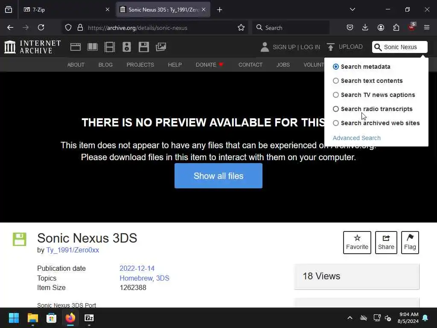Screen dimensions: 437x328
Task: Click the UPLOAD text link
Action: coord(351,47)
